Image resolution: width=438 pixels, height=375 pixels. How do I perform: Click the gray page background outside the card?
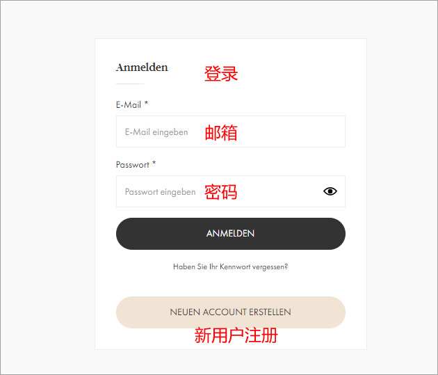(47, 187)
